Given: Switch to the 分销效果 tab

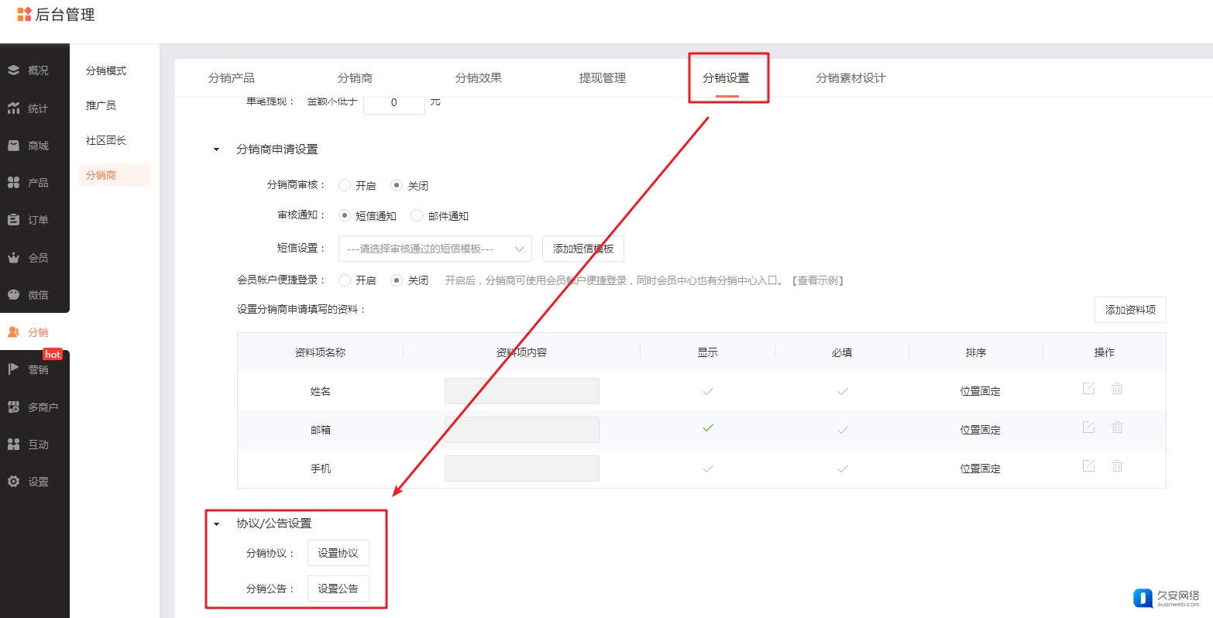Looking at the screenshot, I should (x=479, y=78).
